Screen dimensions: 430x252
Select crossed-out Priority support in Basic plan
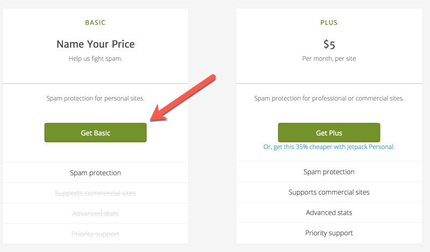pos(95,234)
